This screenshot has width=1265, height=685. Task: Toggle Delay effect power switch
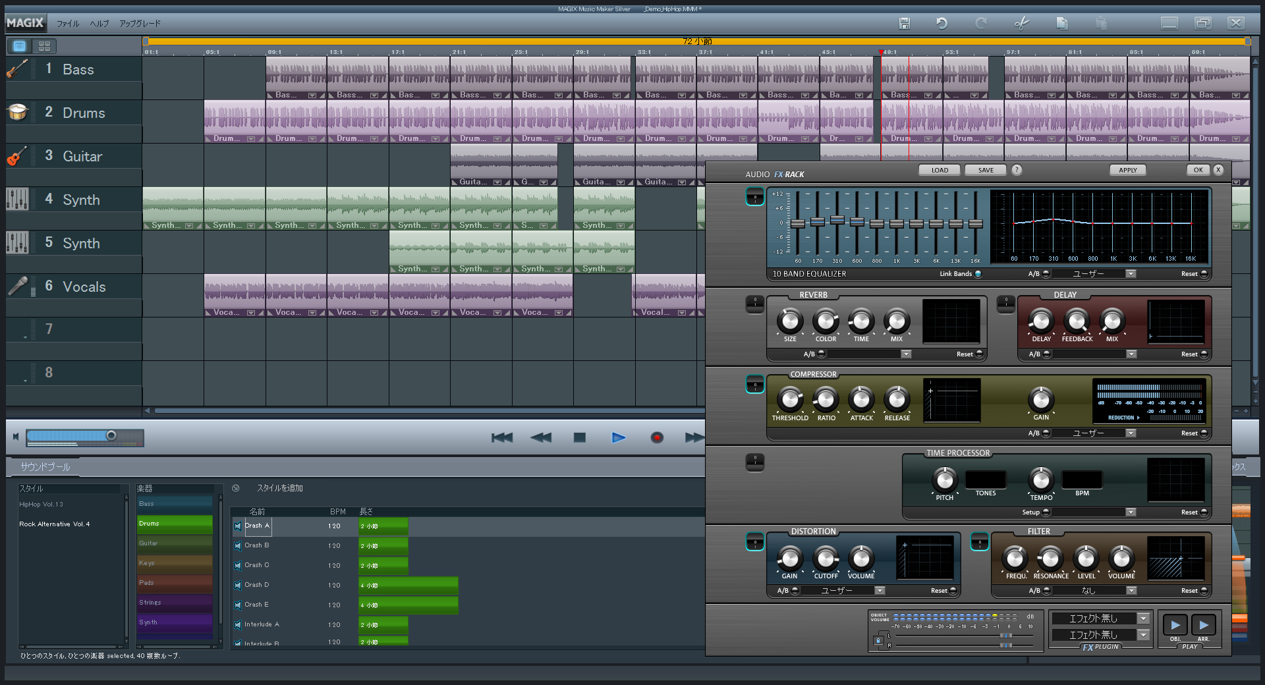1006,304
